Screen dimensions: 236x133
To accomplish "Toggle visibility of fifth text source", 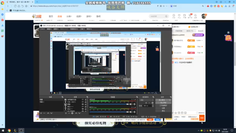I will pos(83,109).
